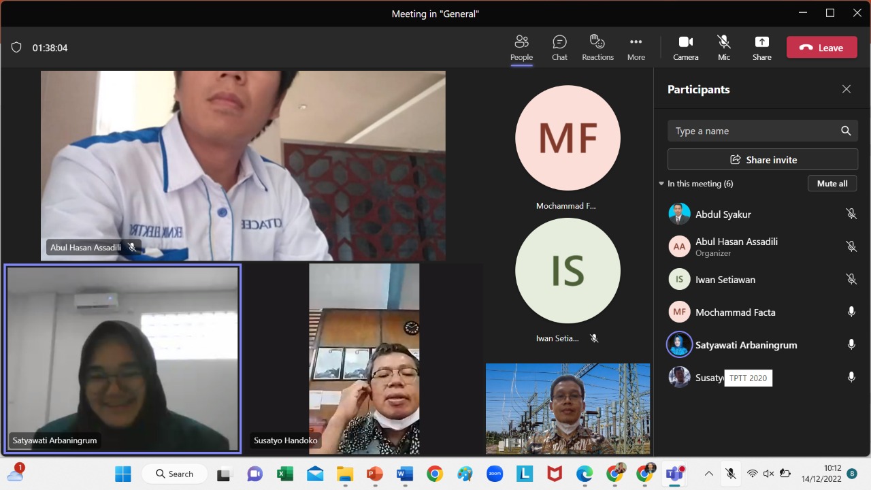This screenshot has width=871, height=490.
Task: Click Mochammad Facta's microphone icon
Action: (x=851, y=312)
